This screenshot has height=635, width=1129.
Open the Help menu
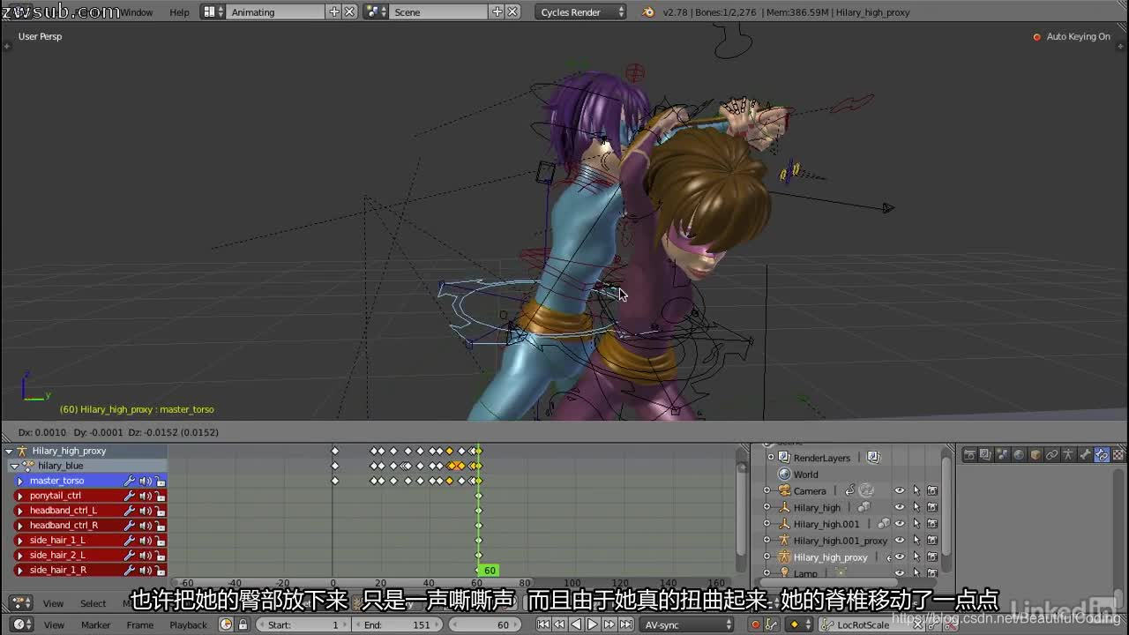[179, 12]
